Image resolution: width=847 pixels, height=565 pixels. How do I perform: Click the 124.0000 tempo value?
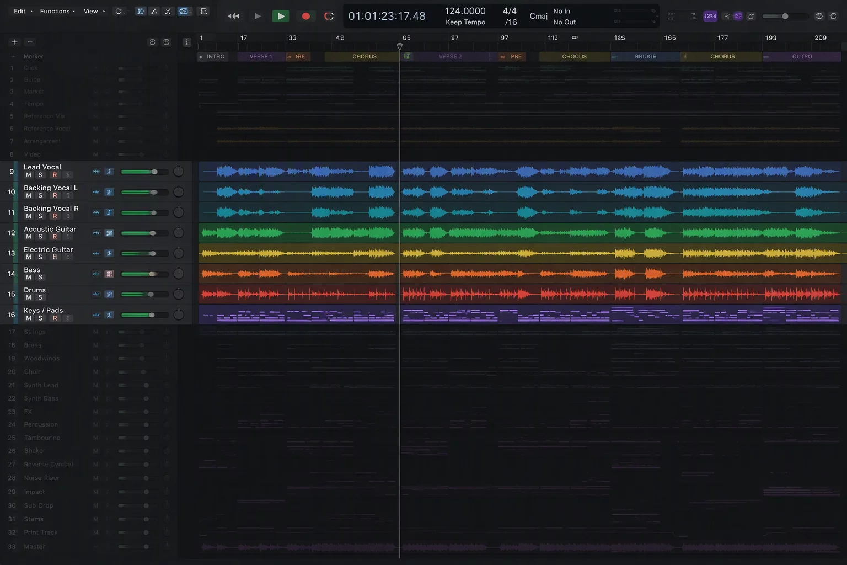(465, 11)
